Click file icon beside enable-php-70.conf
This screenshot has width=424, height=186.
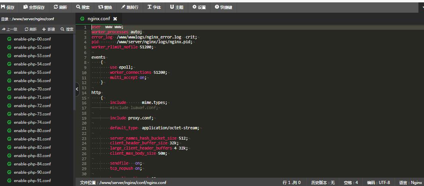point(9,89)
